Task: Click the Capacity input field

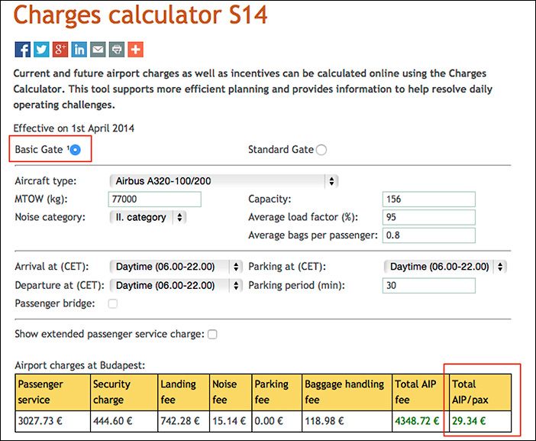Action: point(428,199)
